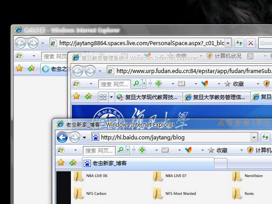Click Favorites star in Baidu blog window

(x=61, y=163)
